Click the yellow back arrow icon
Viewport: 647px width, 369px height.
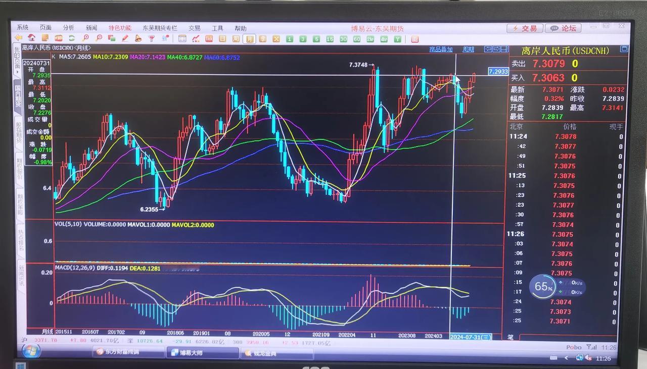tap(18, 38)
